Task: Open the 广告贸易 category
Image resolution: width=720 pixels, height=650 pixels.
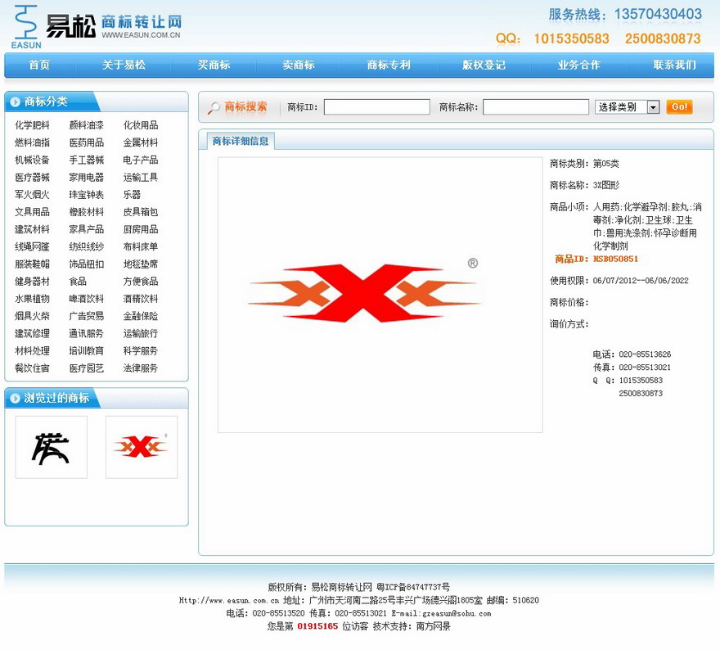Action: pos(87,316)
